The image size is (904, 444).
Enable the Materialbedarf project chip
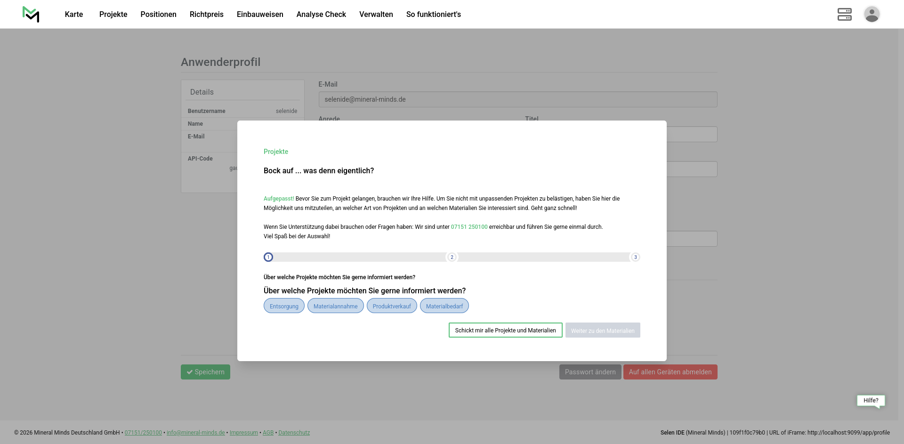444,306
